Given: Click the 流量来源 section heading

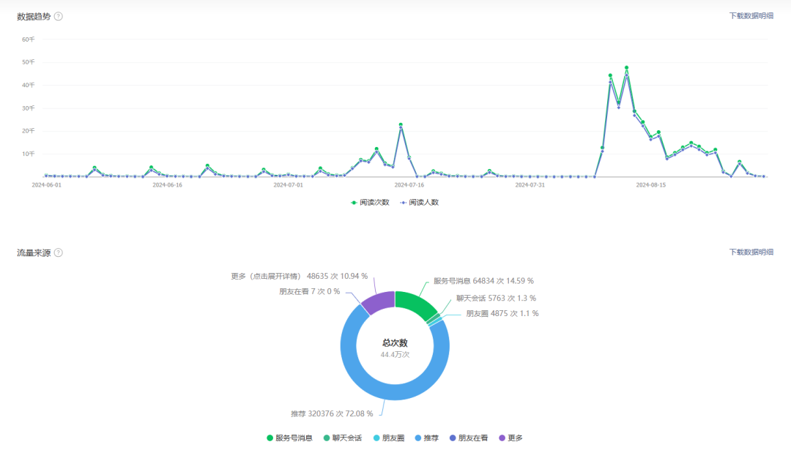Looking at the screenshot, I should (x=34, y=252).
